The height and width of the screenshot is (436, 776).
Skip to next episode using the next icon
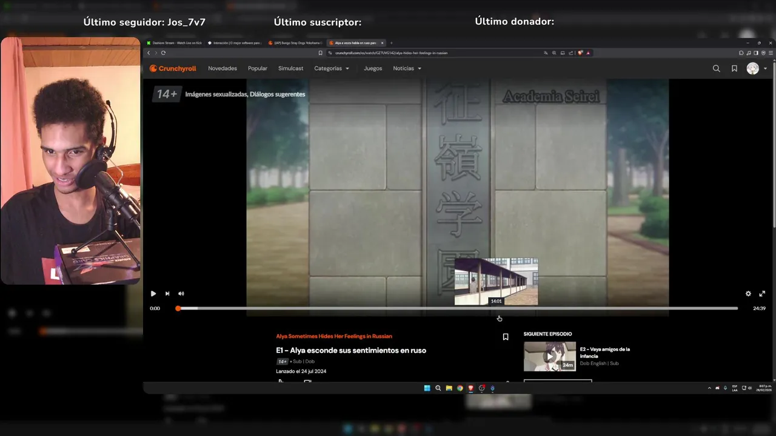click(167, 294)
